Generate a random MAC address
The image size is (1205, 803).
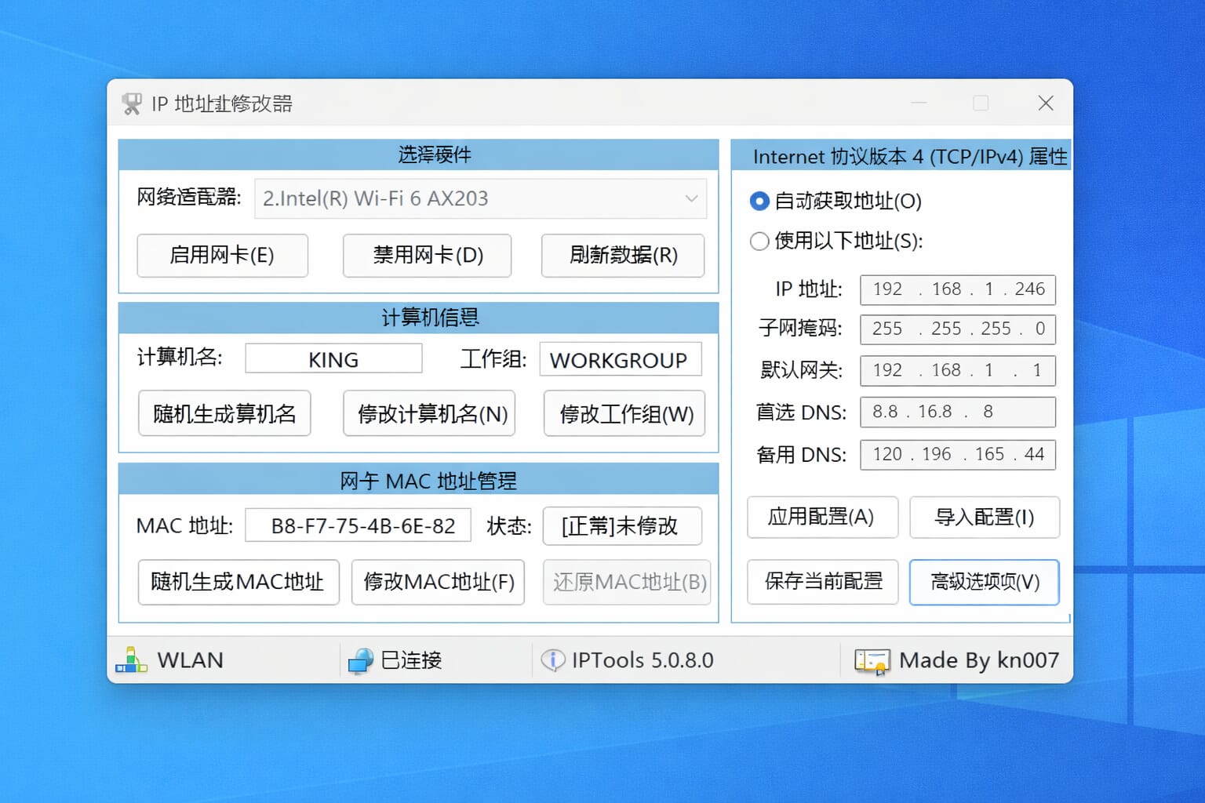(x=238, y=582)
